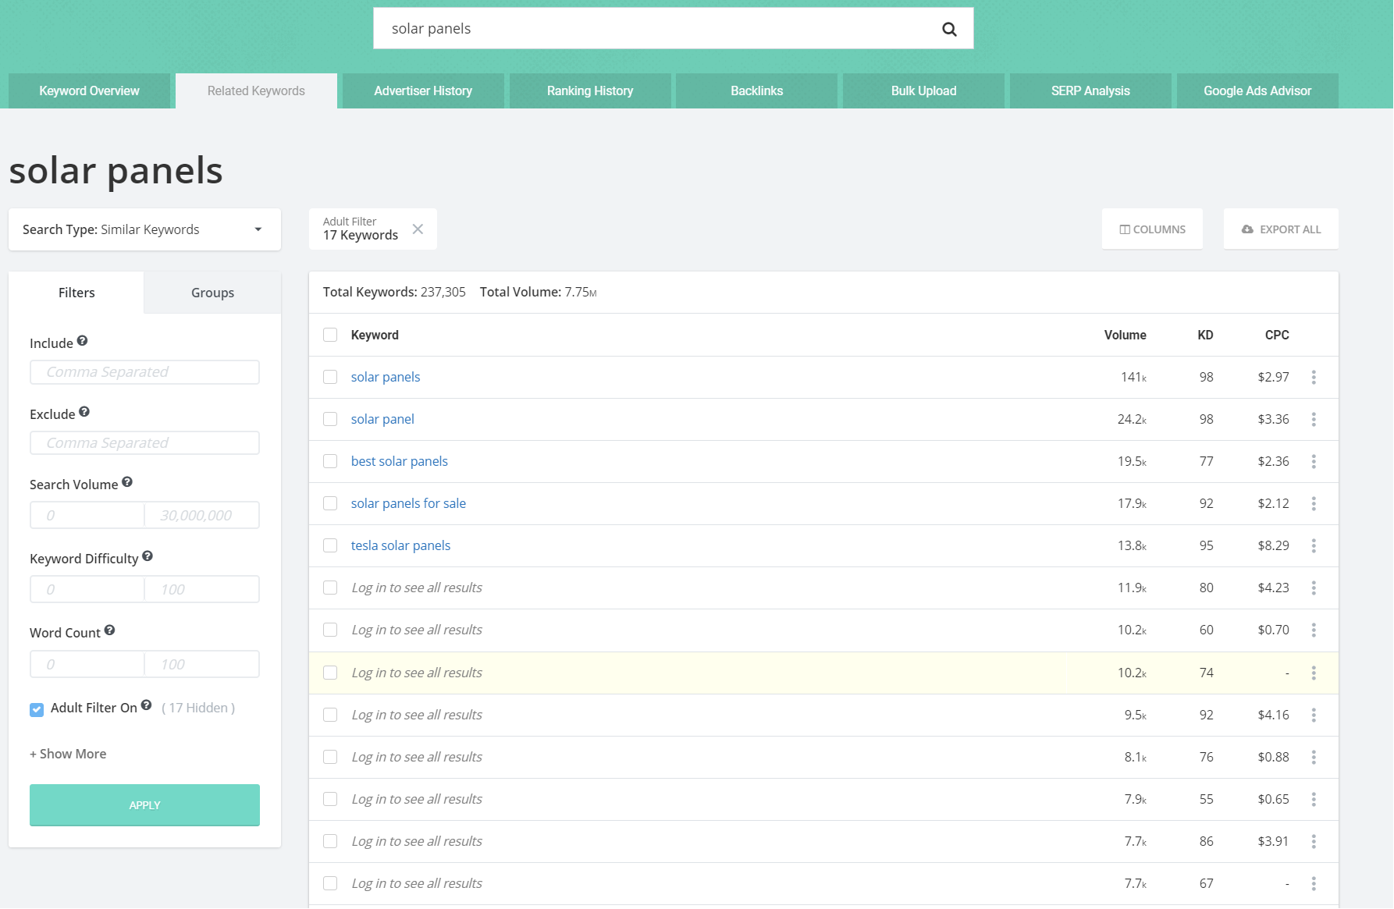Click the Exclude comma separated field
The image size is (1394, 909).
coord(144,443)
